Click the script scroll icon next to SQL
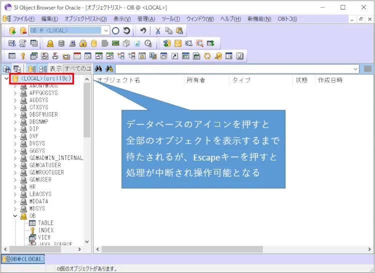This screenshot has width=375, height=273. (x=22, y=43)
